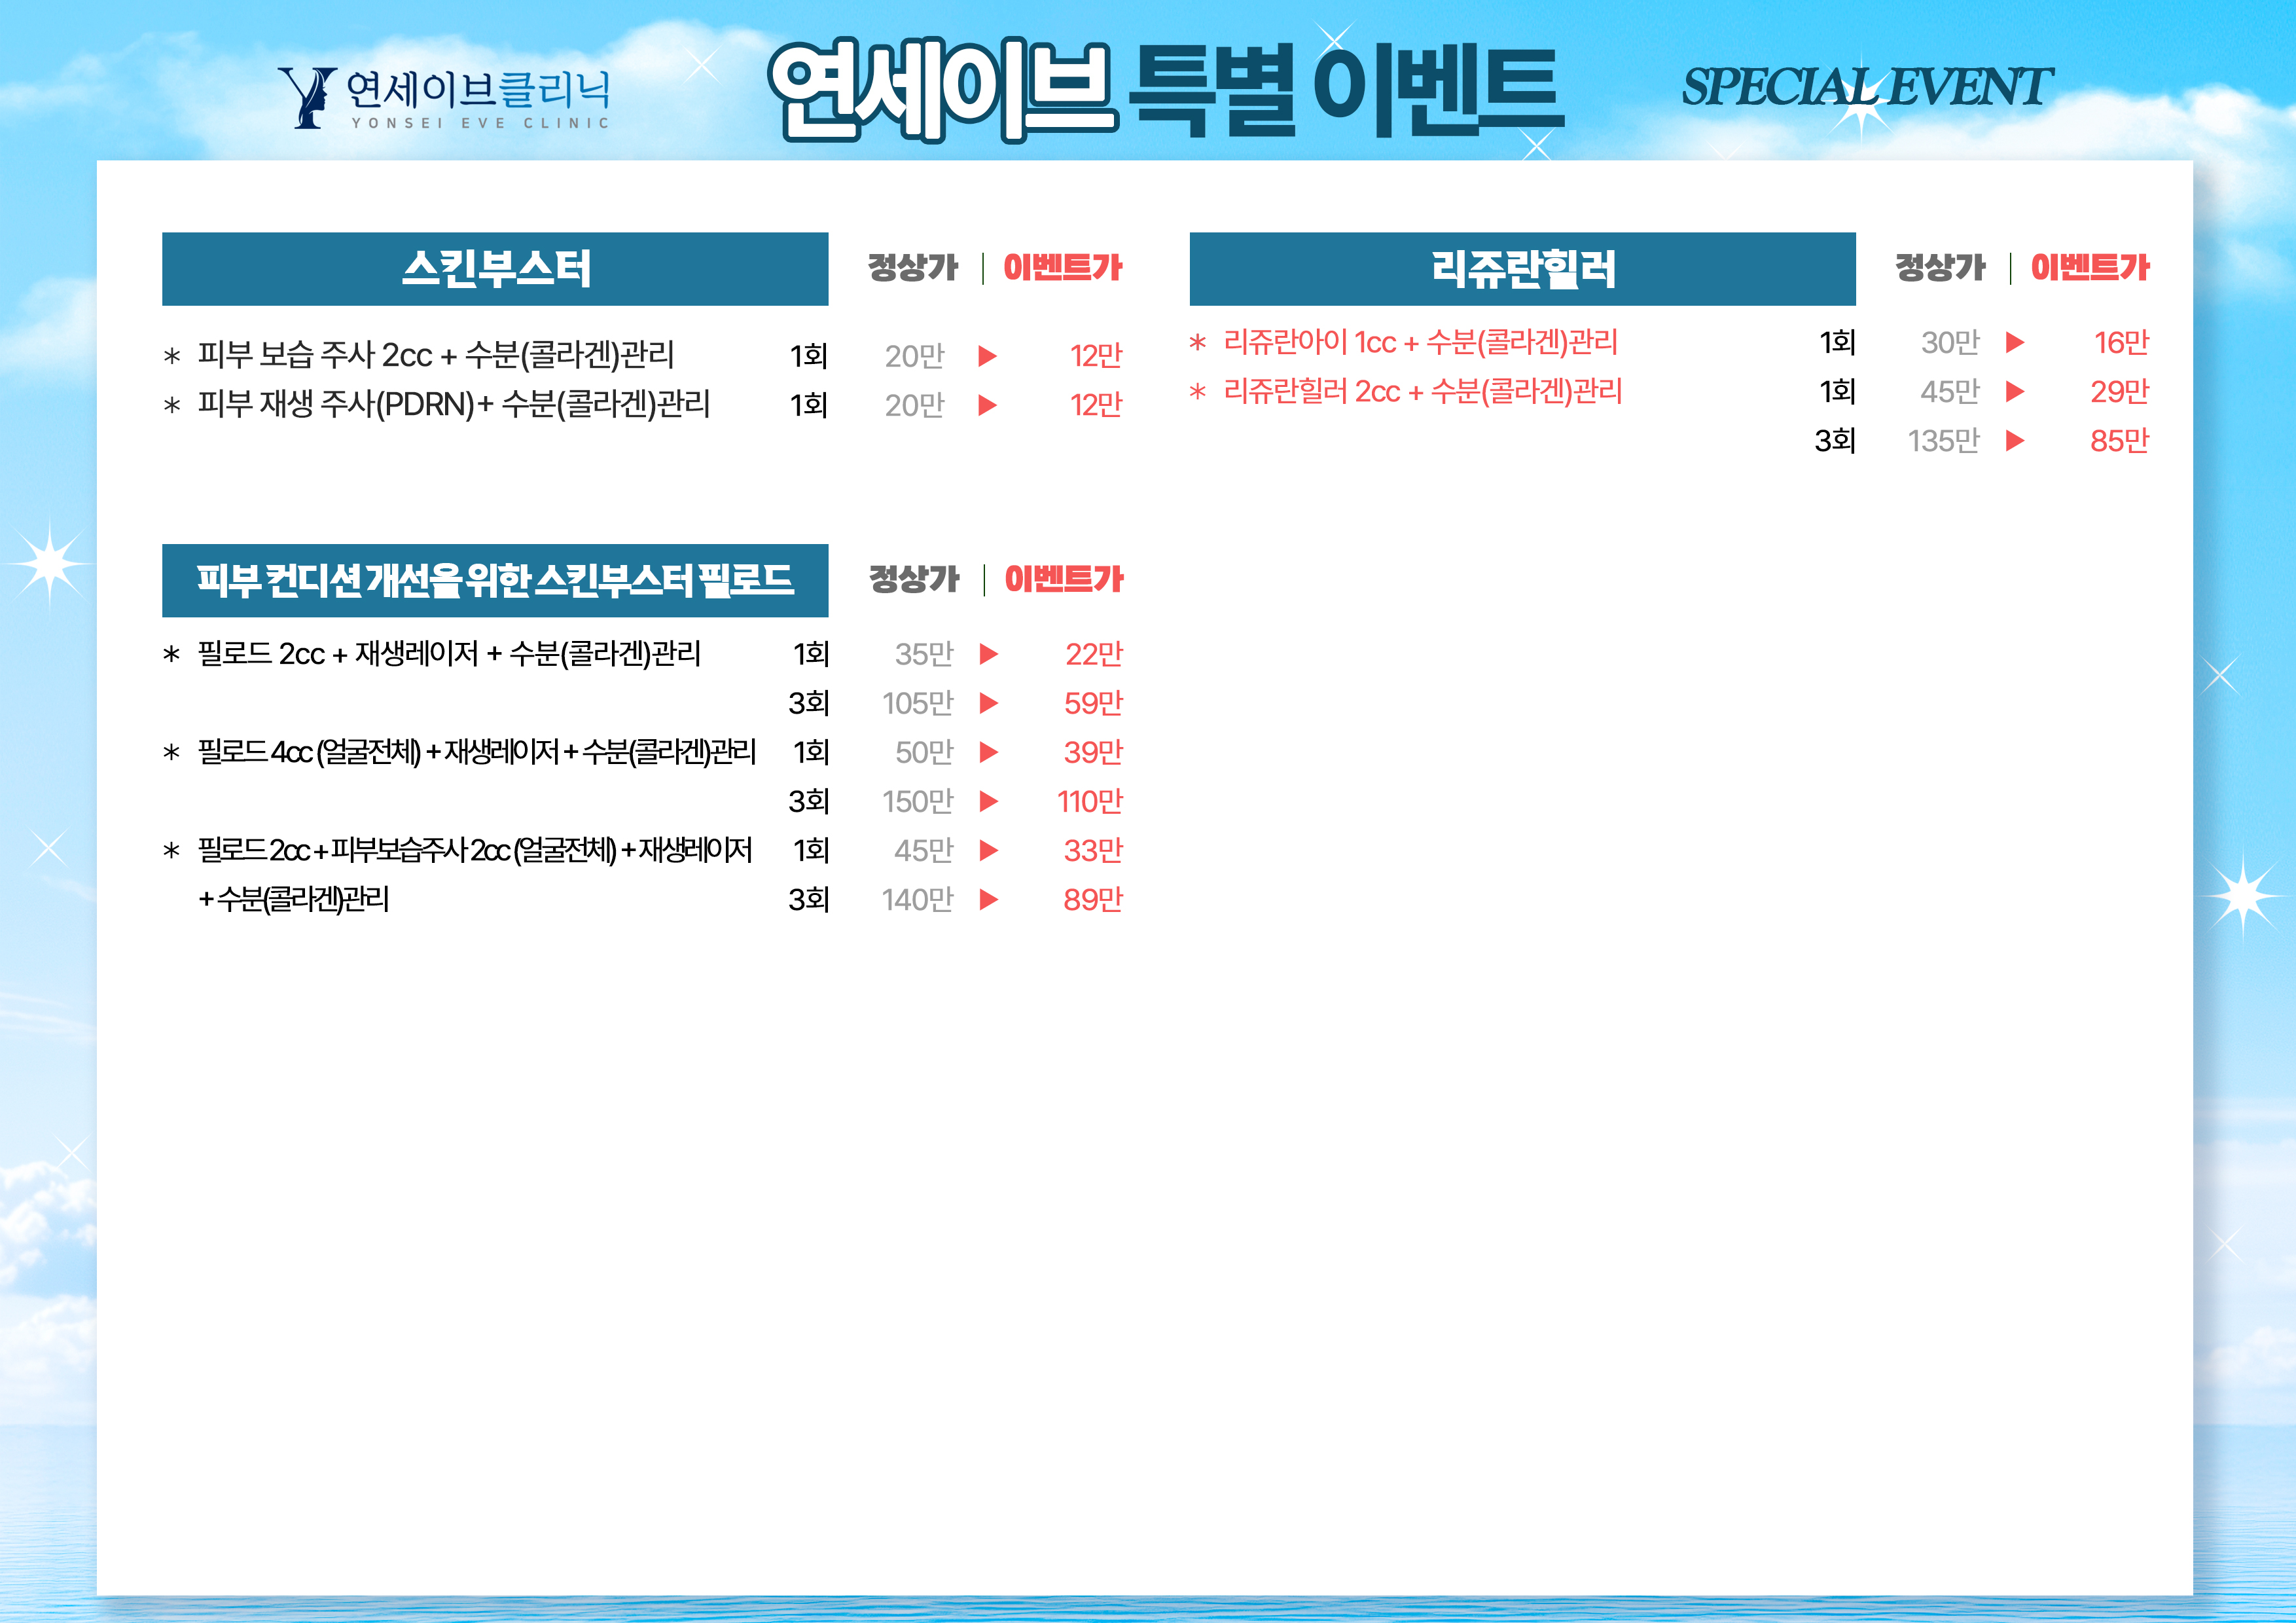Click the 30만 regular price
The height and width of the screenshot is (1623, 2296).
pos(1950,342)
